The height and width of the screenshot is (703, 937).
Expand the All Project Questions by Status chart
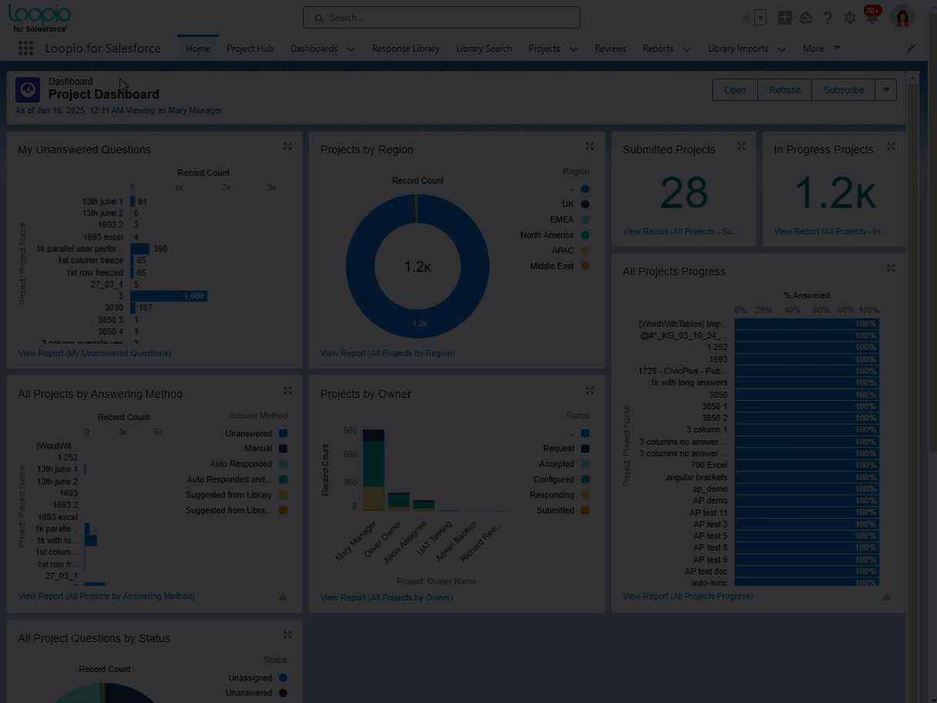287,635
